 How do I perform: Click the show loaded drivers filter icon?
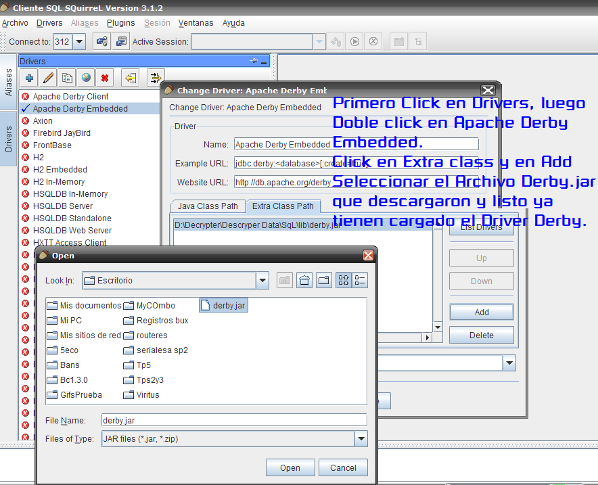tap(156, 78)
